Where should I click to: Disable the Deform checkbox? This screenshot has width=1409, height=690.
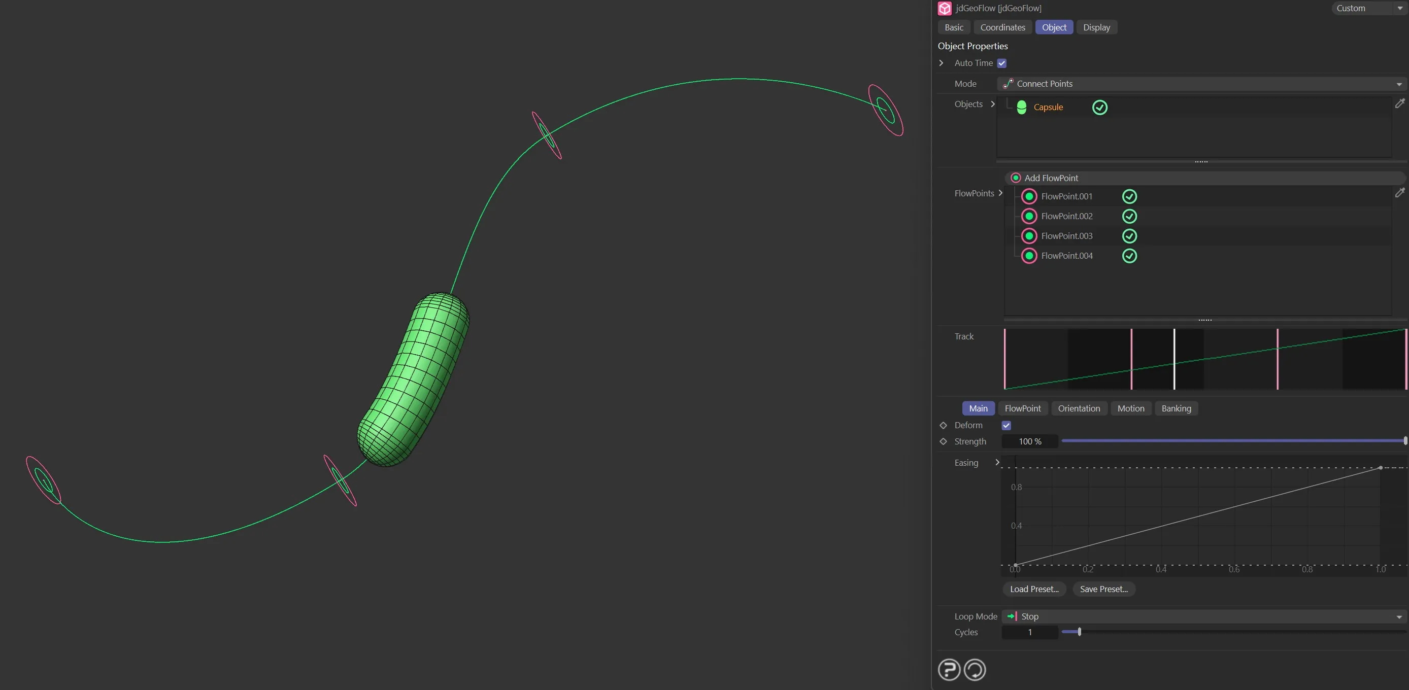1007,425
